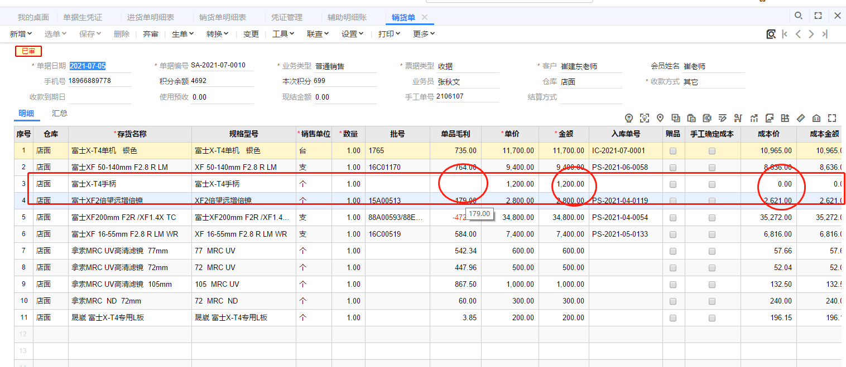The image size is (846, 367).
Task: Switch to the 单据生凭证 tab
Action: tap(83, 18)
